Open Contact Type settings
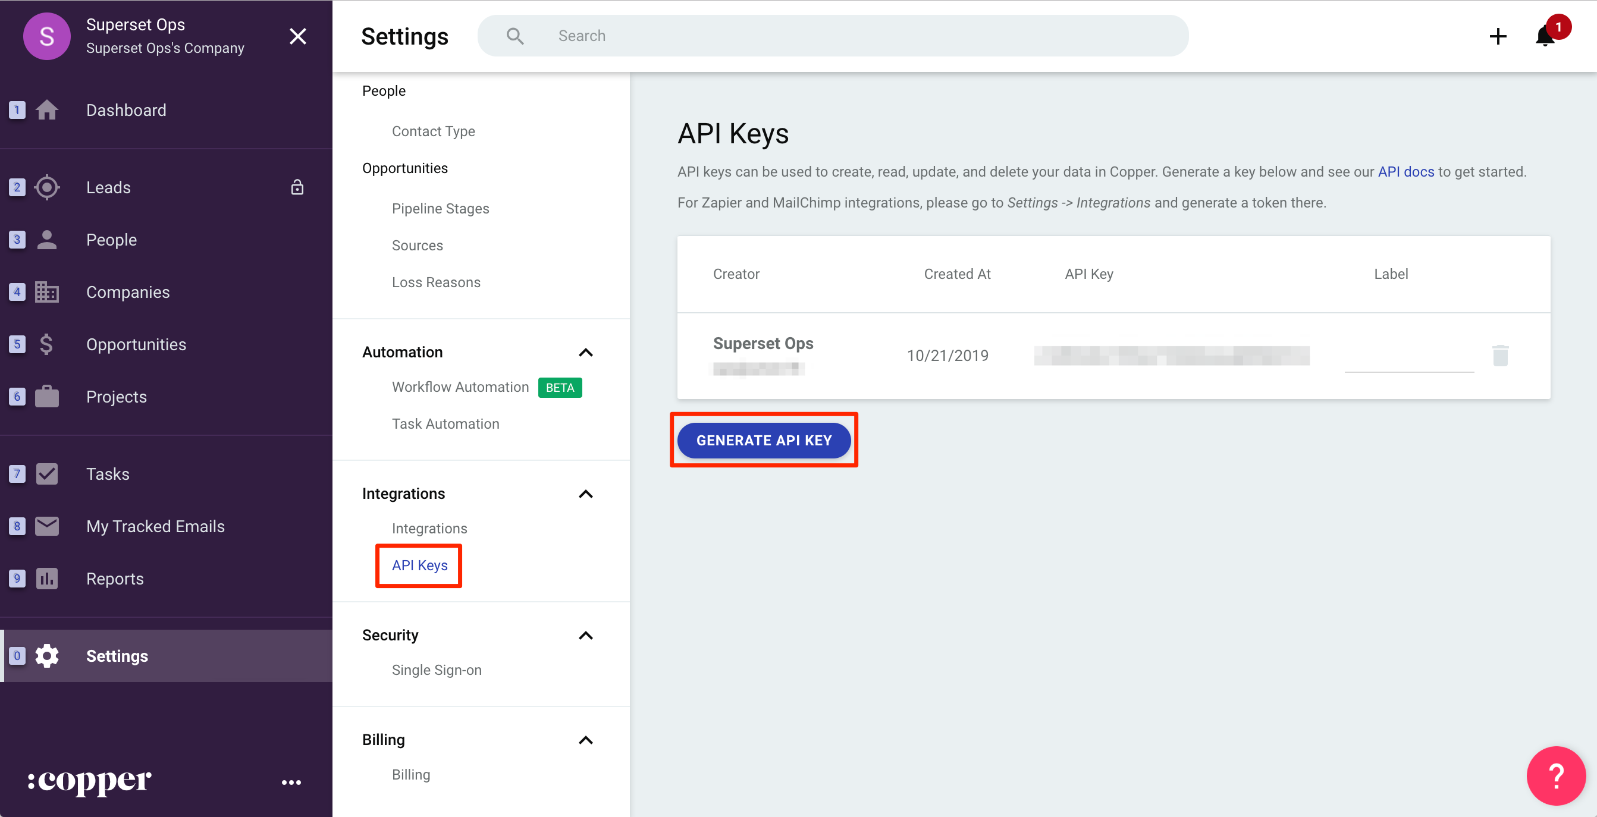Screen dimensions: 1597x817 (434, 131)
